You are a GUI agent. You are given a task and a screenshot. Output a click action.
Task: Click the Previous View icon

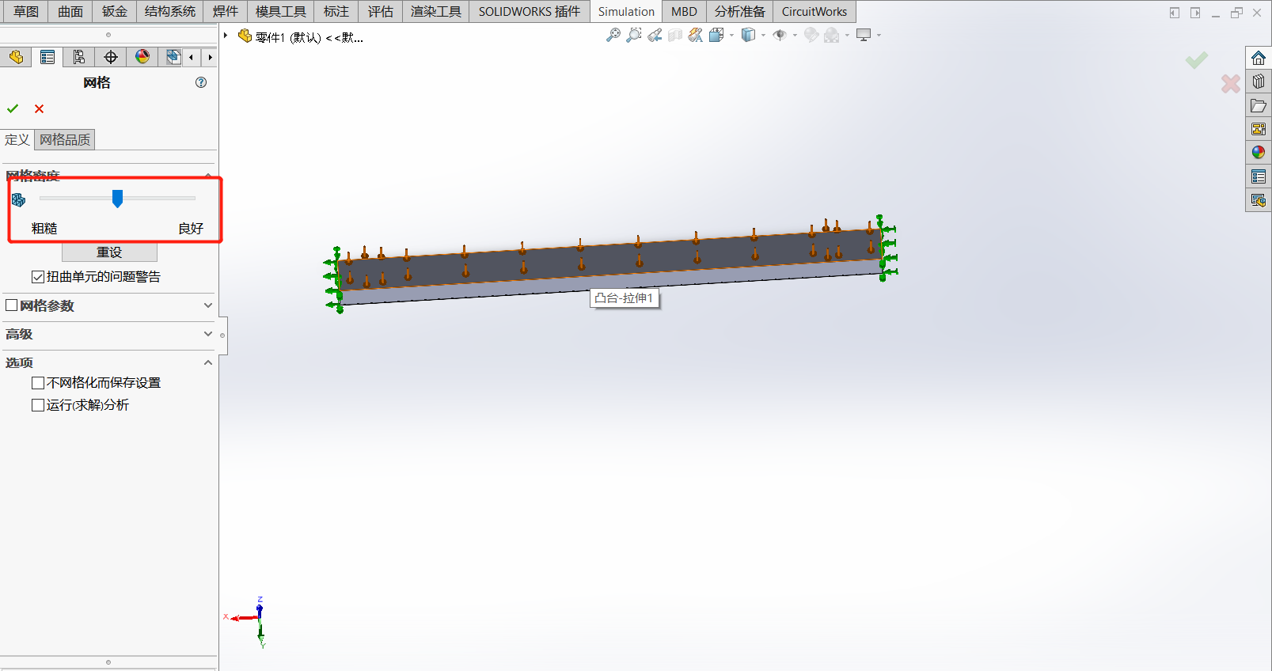tap(654, 35)
